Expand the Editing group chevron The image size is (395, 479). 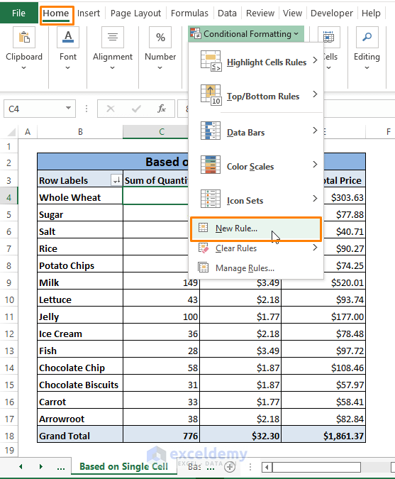[367, 68]
